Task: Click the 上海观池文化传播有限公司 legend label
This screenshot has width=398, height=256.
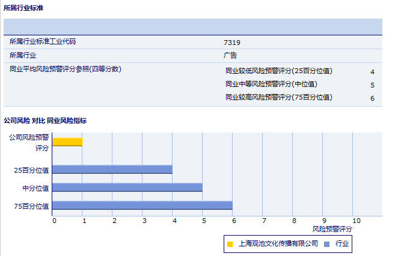Action: click(x=278, y=243)
